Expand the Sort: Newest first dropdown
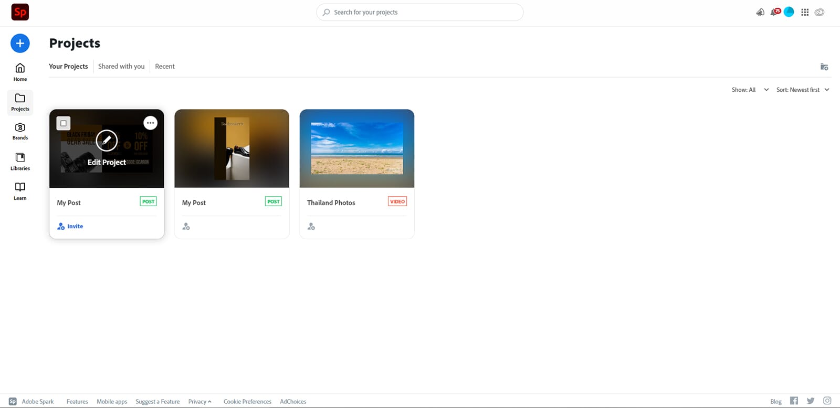840x408 pixels. pos(803,90)
